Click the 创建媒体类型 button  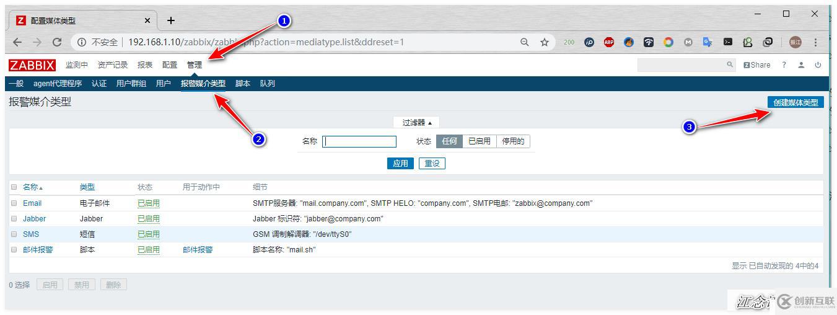[x=795, y=102]
